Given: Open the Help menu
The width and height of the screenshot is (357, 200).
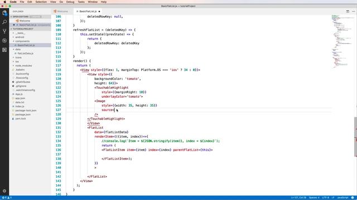Looking at the screenshot, I should point(104,2).
